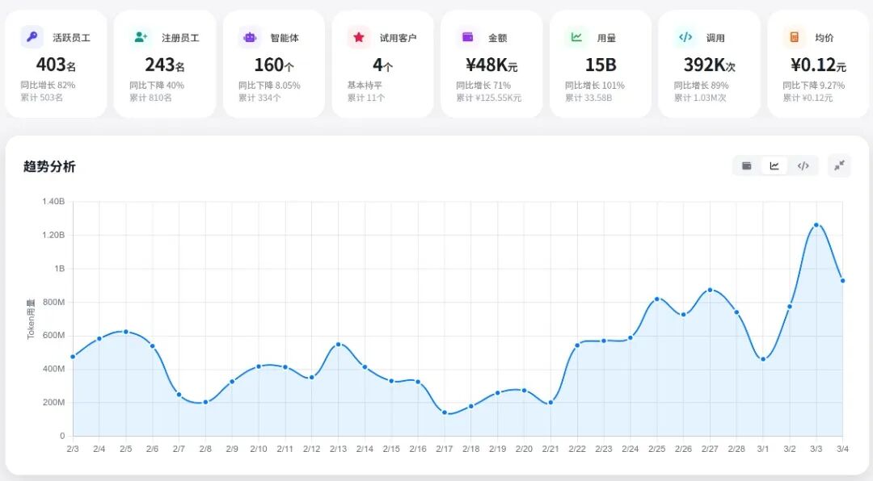Switch to code view in trend panel
873x481 pixels.
(803, 165)
